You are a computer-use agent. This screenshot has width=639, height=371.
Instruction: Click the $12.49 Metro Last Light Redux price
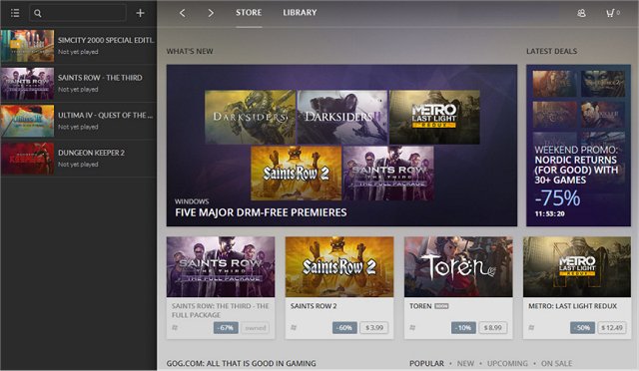click(x=612, y=327)
